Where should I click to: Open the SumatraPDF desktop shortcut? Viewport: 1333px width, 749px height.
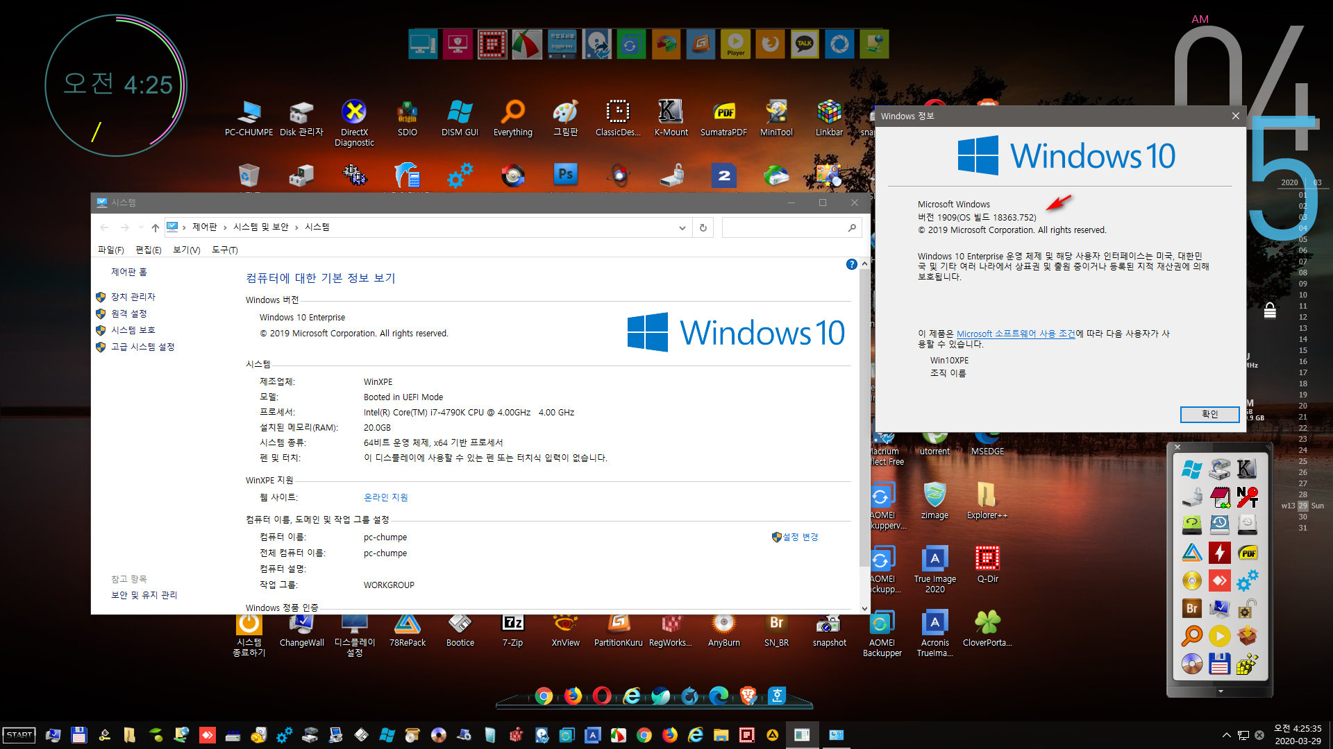[723, 118]
